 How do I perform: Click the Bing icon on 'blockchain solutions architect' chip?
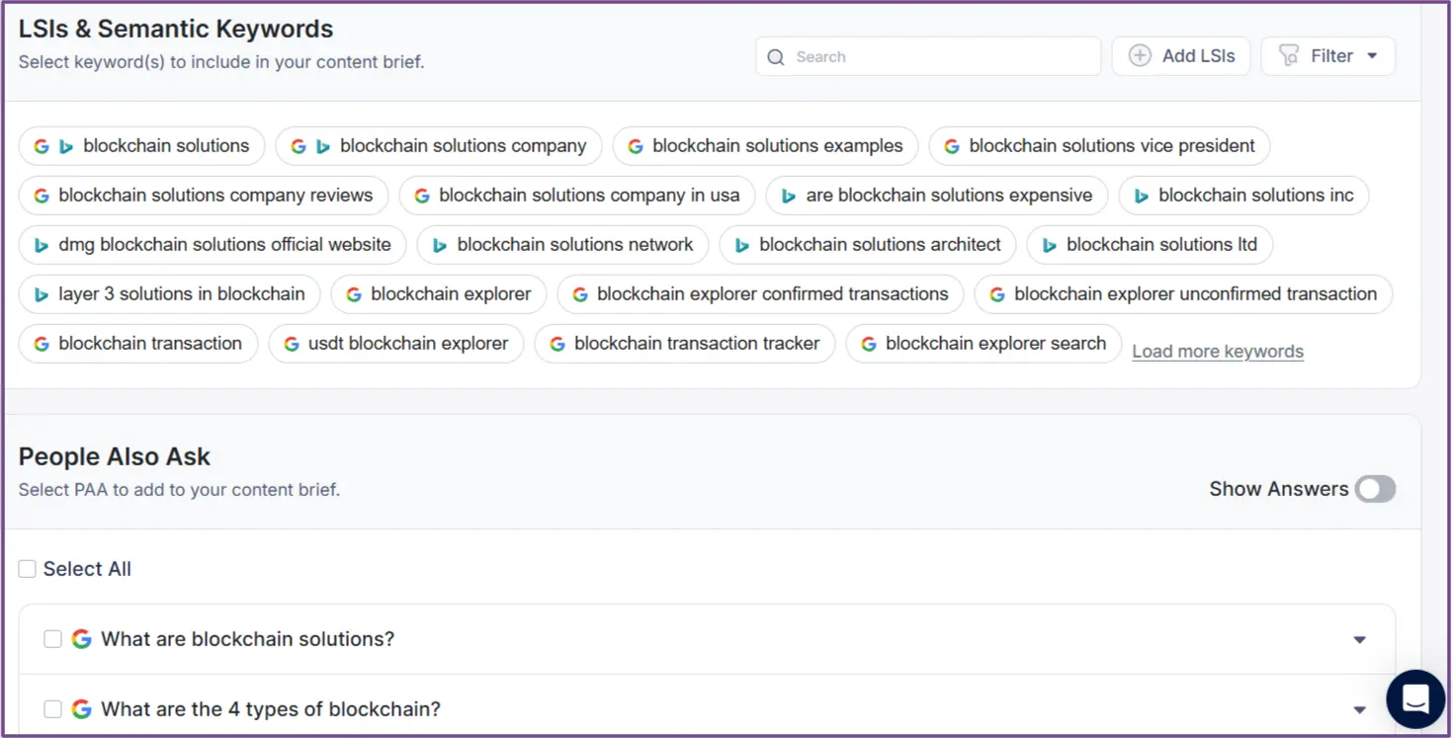743,244
